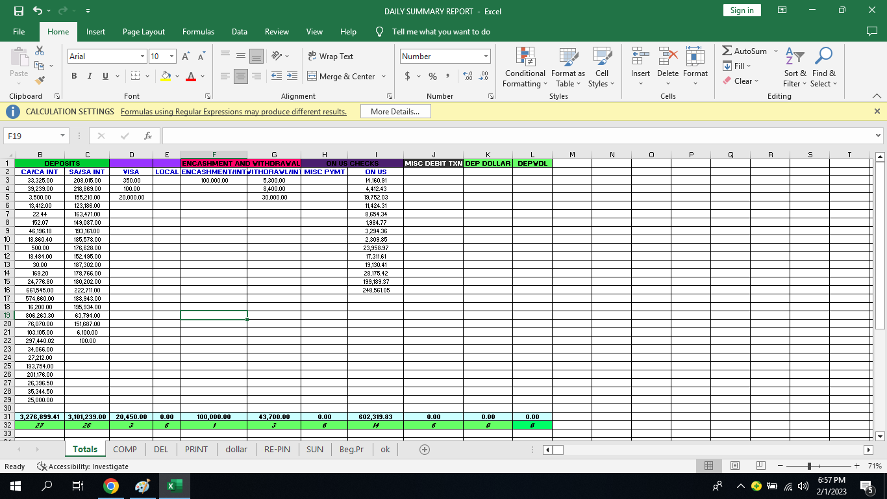Image resolution: width=887 pixels, height=499 pixels.
Task: Open the Number format dropdown
Action: (x=486, y=57)
